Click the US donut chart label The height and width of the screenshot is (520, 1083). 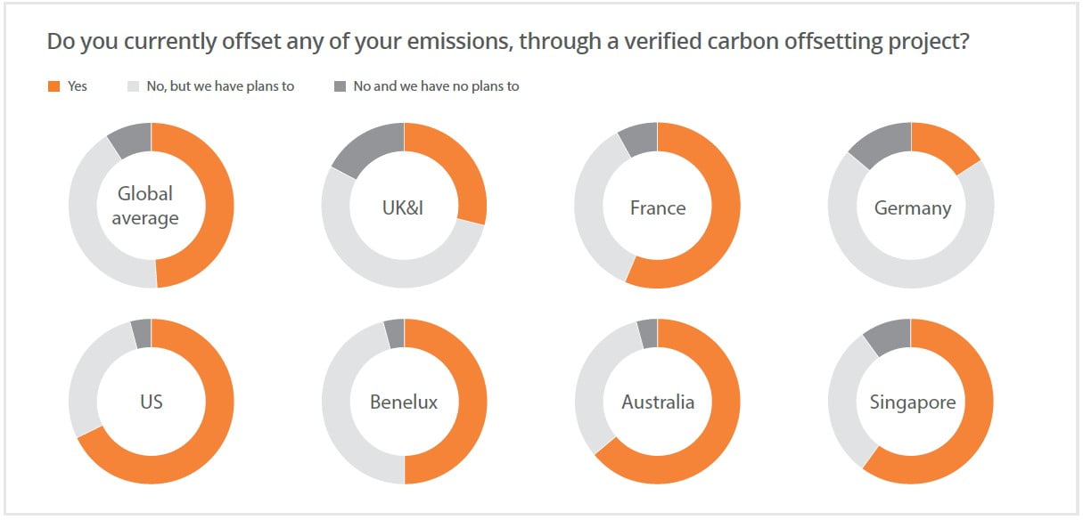tap(152, 402)
